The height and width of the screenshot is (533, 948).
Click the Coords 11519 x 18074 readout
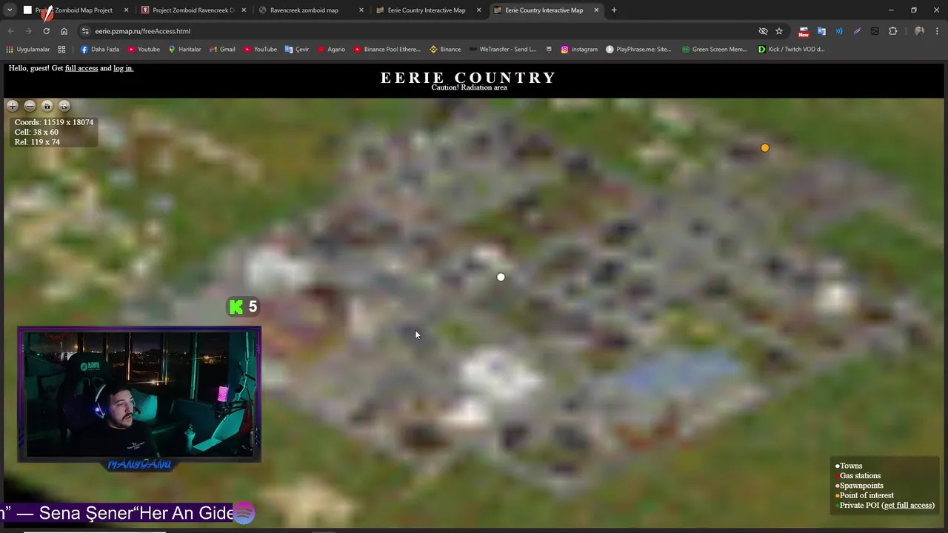(54, 122)
